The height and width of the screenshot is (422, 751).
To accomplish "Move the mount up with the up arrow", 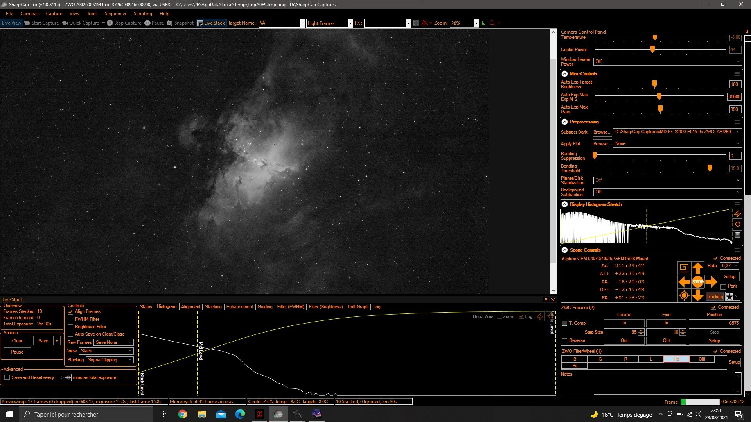I will [x=698, y=268].
